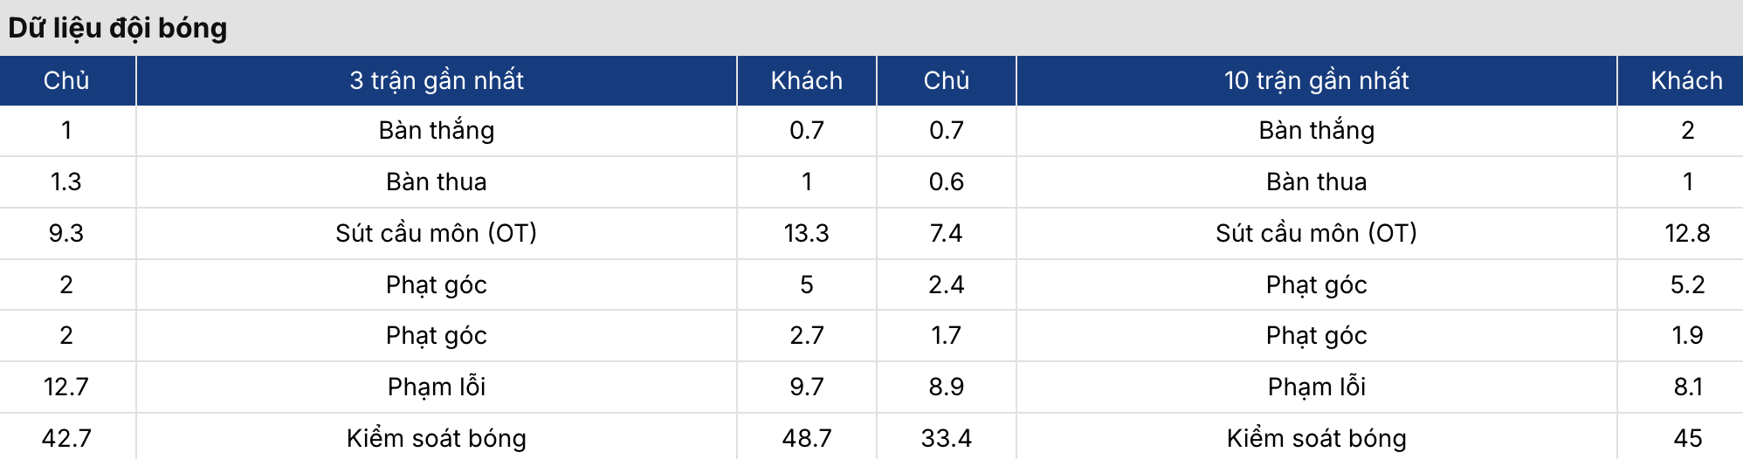Select the 12.8 shots on target cell
The image size is (1743, 459).
(1687, 233)
